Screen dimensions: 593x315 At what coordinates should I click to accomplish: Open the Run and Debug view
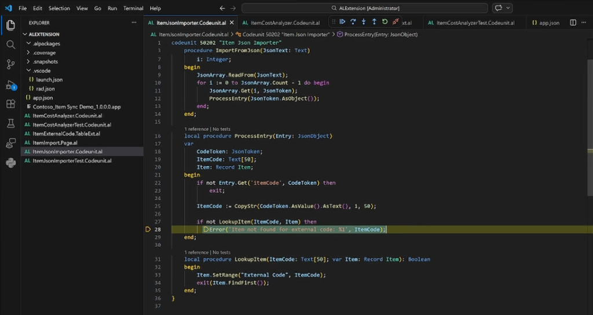[10, 86]
